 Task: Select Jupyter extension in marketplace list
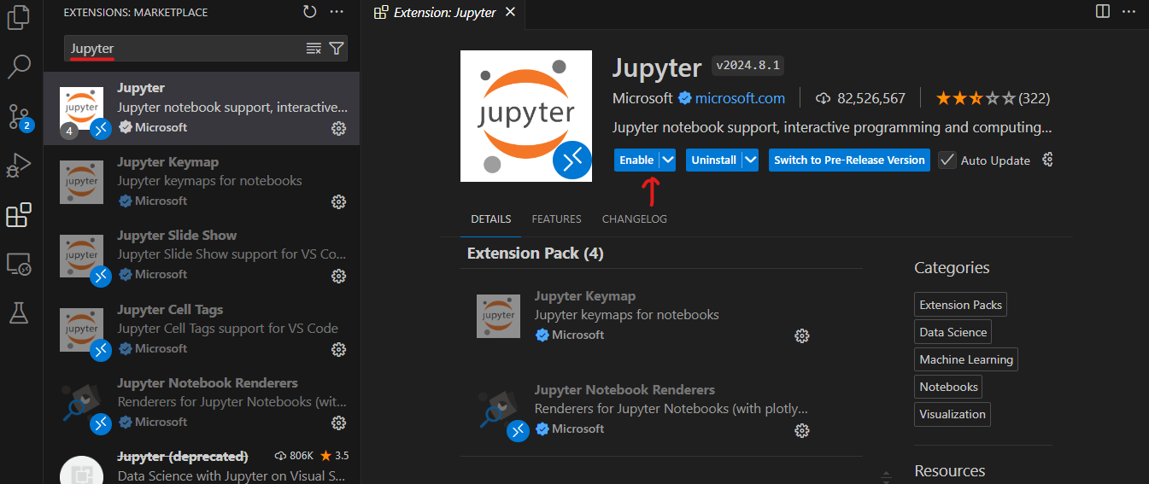(x=202, y=108)
